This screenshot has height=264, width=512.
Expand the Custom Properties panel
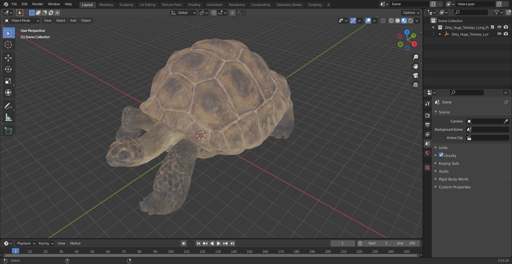[x=436, y=187]
